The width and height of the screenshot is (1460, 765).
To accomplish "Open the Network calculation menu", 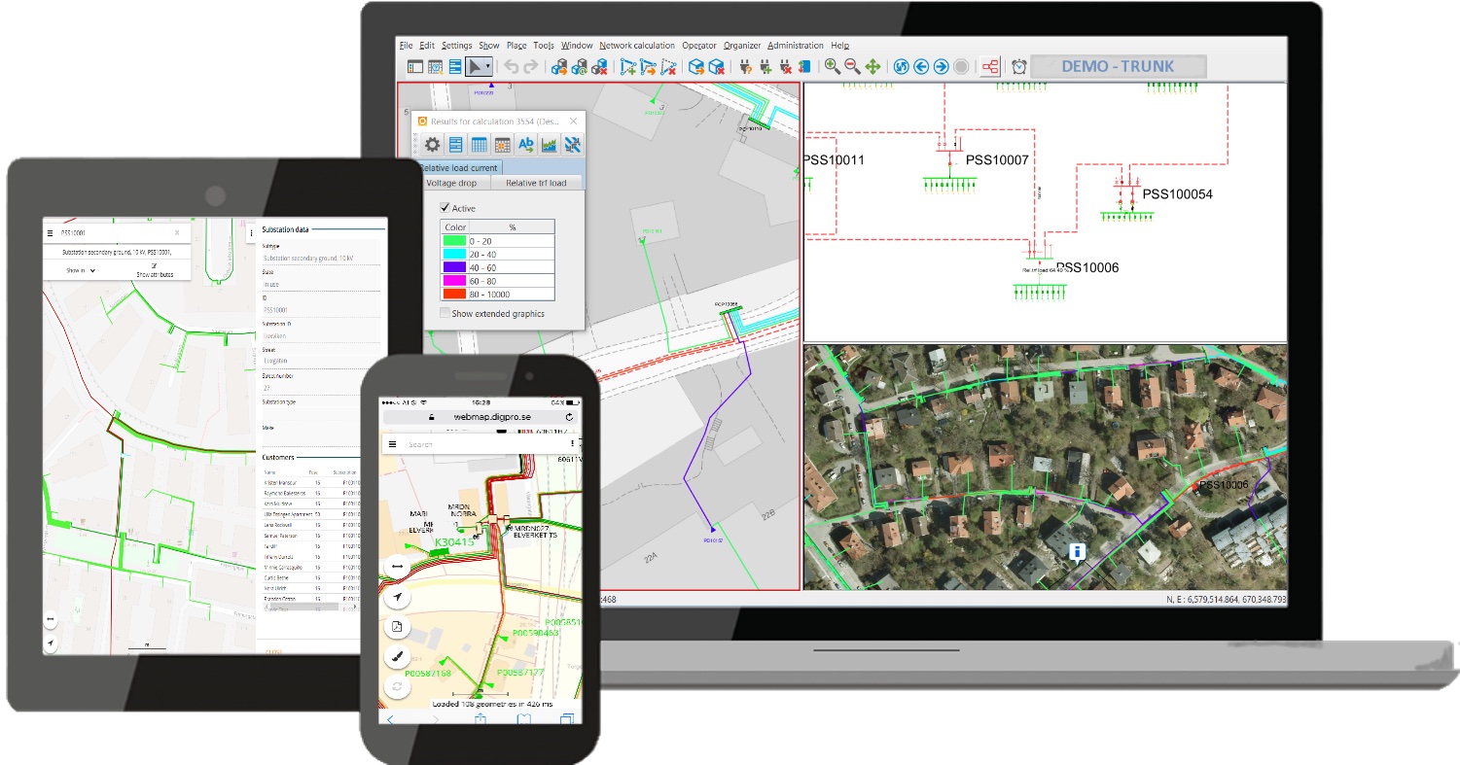I will pyautogui.click(x=636, y=46).
